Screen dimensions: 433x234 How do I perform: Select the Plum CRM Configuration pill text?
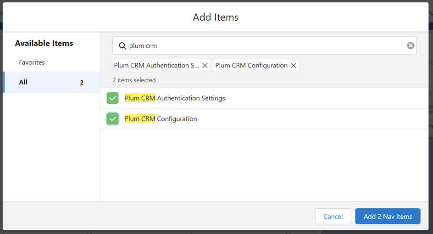pyautogui.click(x=251, y=66)
